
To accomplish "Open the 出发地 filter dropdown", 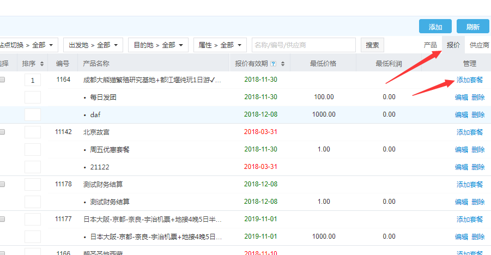I will (x=93, y=45).
